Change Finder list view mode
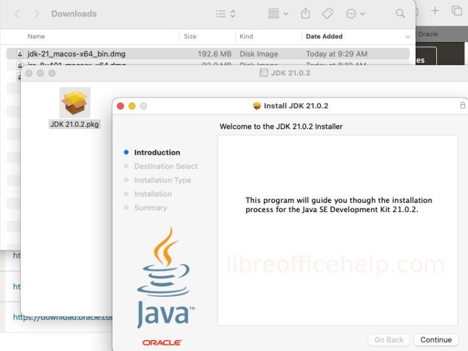The height and width of the screenshot is (351, 468). click(225, 14)
